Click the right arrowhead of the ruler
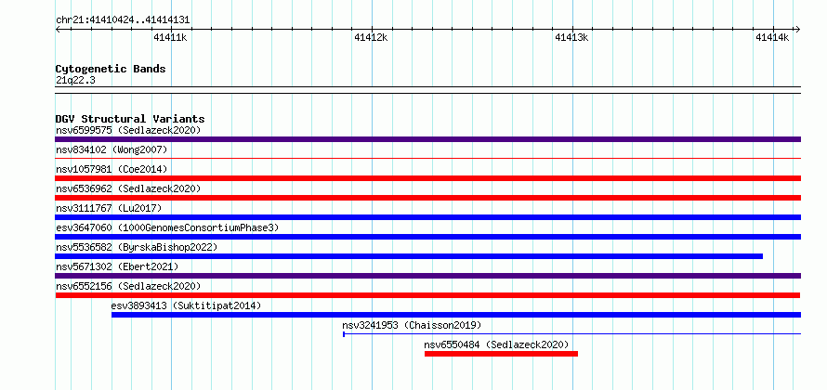The height and width of the screenshot is (390, 827). point(798,29)
